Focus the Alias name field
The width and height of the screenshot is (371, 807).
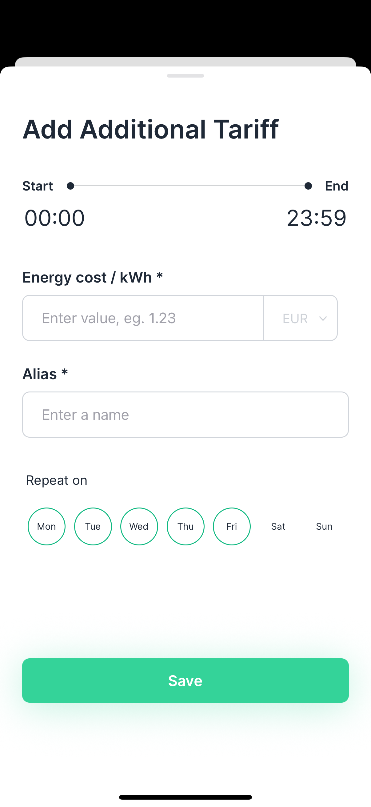pyautogui.click(x=185, y=415)
